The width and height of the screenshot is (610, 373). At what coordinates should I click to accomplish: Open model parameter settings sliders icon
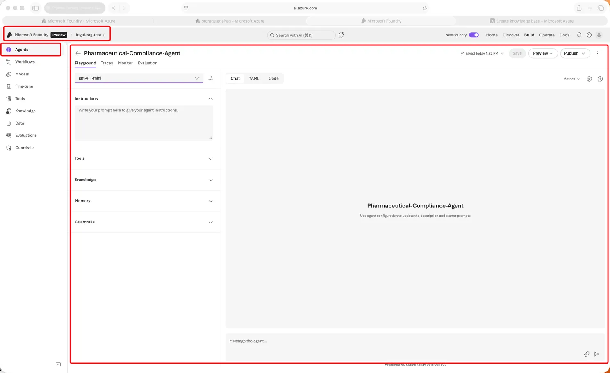tap(211, 78)
